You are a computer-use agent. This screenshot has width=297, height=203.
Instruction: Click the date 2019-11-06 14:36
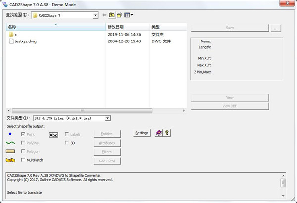pos(124,35)
